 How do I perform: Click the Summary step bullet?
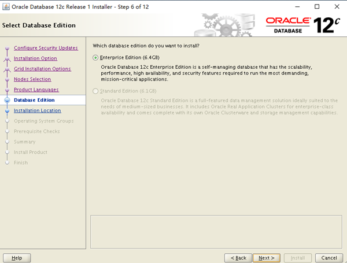coord(7,142)
